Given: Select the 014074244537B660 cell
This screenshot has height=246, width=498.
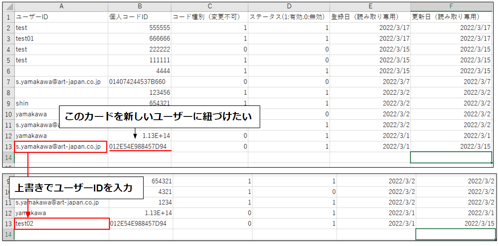Looking at the screenshot, I should click(x=140, y=82).
